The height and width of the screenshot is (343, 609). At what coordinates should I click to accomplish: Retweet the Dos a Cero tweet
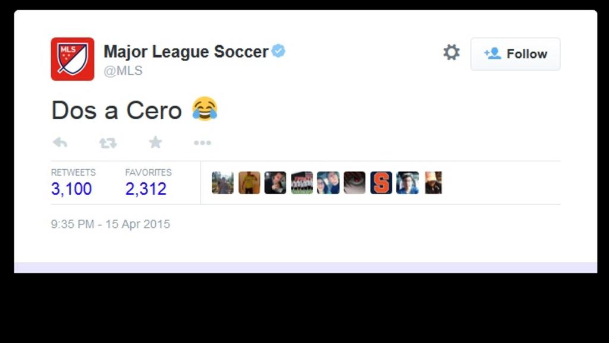pyautogui.click(x=108, y=143)
